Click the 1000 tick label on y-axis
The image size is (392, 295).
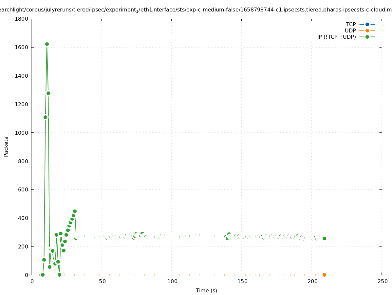click(x=22, y=132)
